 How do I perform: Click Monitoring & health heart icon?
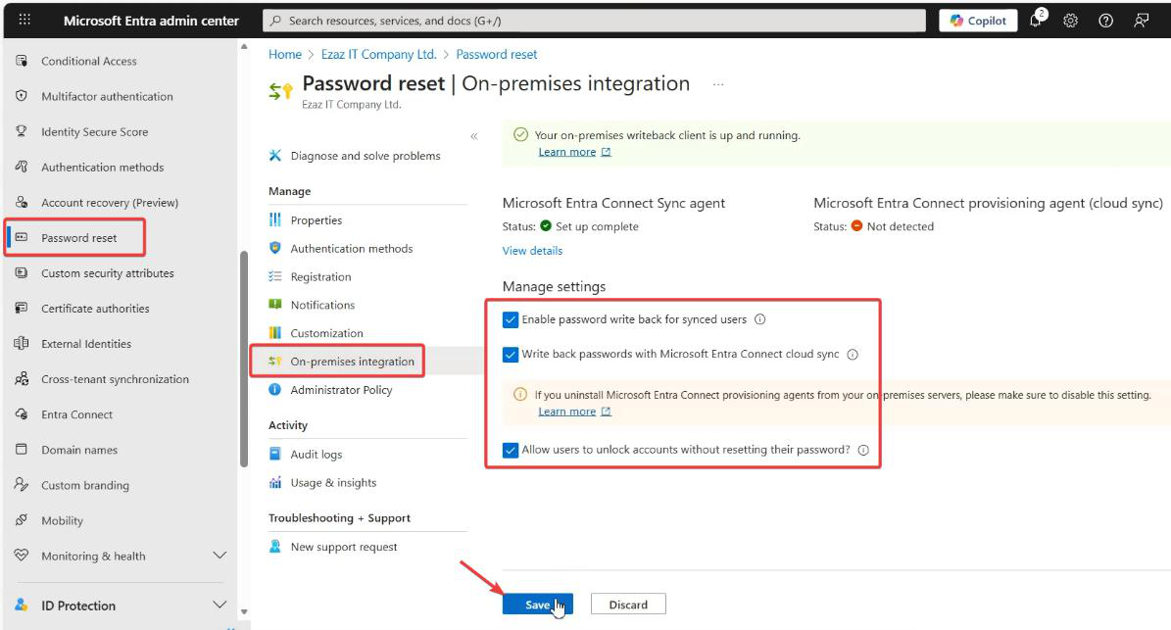(21, 556)
